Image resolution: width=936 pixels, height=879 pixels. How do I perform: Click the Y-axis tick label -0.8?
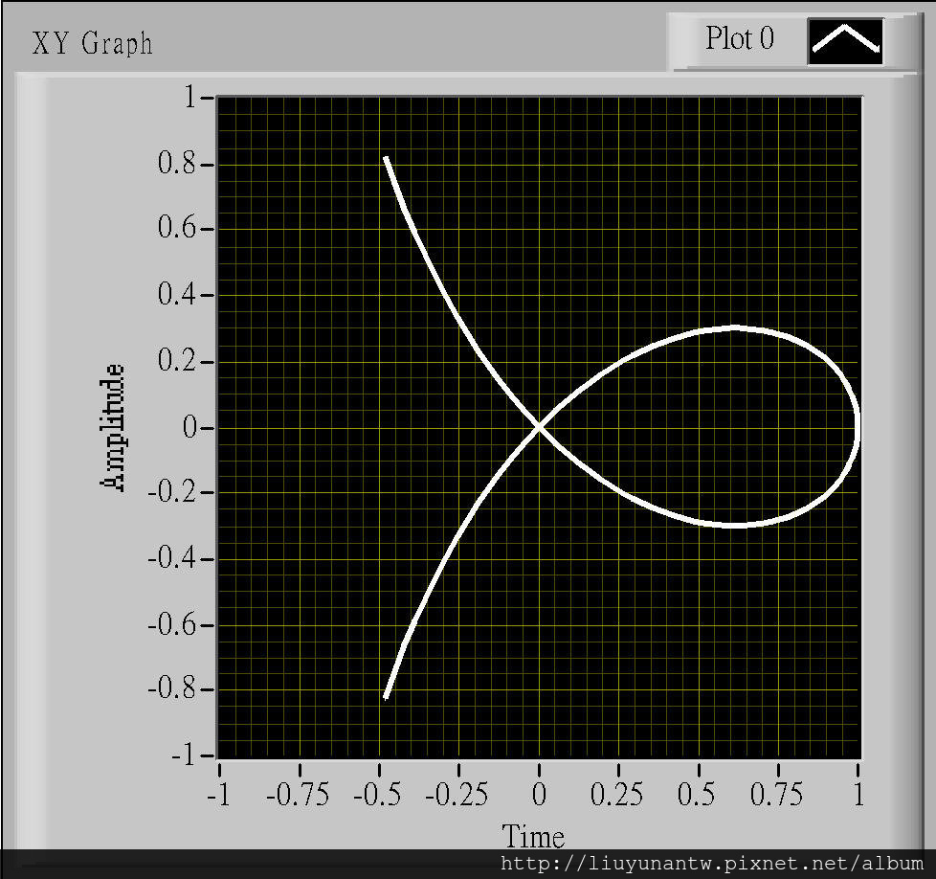coord(171,688)
